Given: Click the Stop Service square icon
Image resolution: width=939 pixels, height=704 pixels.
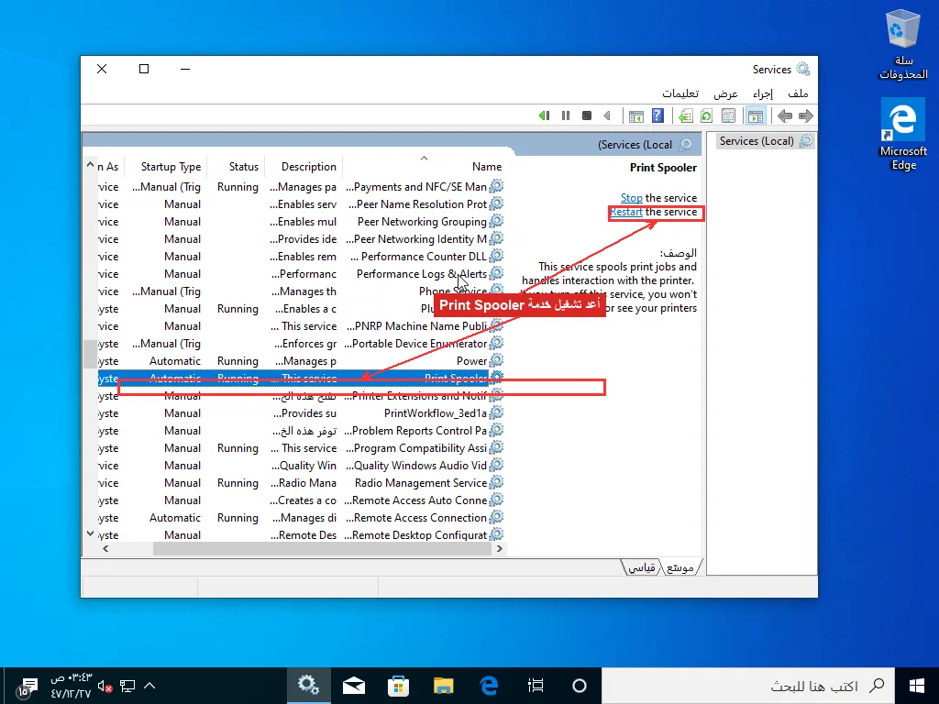Looking at the screenshot, I should (x=587, y=115).
